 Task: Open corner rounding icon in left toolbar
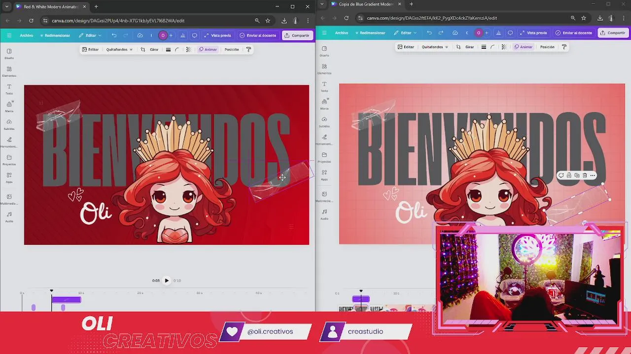pos(177,50)
